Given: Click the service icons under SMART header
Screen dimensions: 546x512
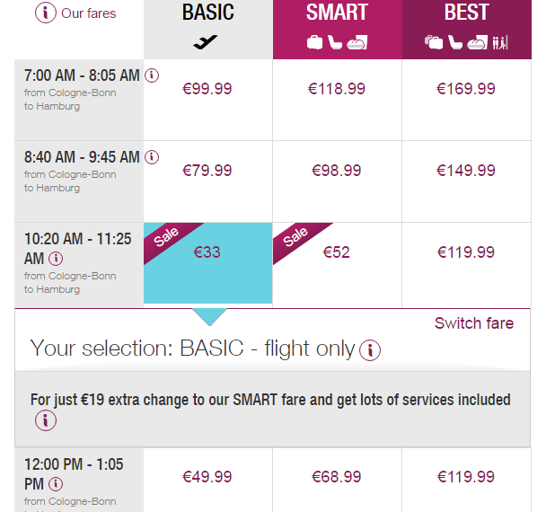Looking at the screenshot, I should (337, 42).
